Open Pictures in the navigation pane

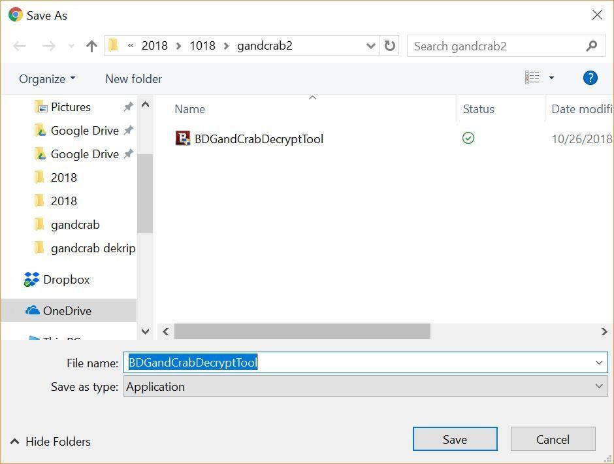(71, 107)
